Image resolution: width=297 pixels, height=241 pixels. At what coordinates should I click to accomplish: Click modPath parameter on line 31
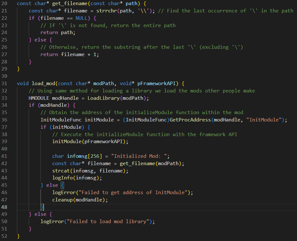(103, 84)
